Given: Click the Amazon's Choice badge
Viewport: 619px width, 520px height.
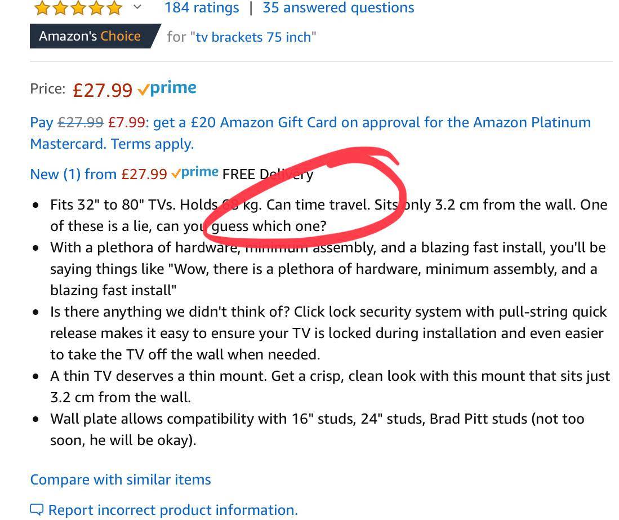Looking at the screenshot, I should point(90,36).
